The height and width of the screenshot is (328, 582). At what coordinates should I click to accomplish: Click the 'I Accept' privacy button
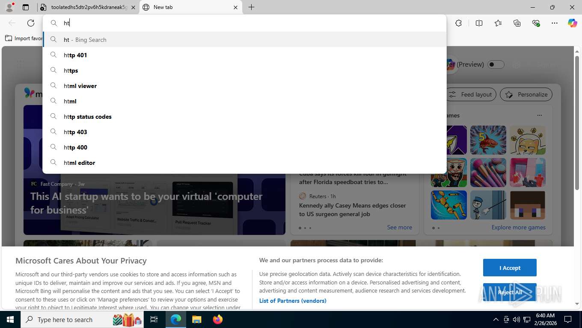[x=510, y=268]
